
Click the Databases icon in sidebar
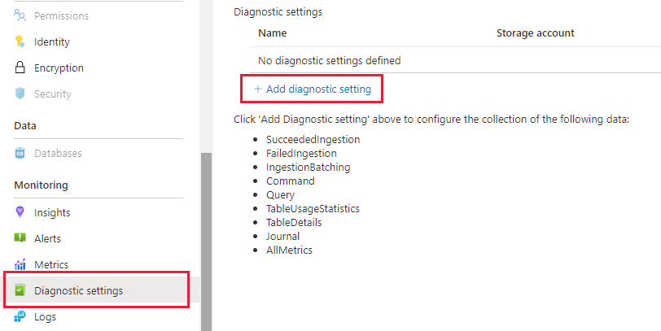20,153
